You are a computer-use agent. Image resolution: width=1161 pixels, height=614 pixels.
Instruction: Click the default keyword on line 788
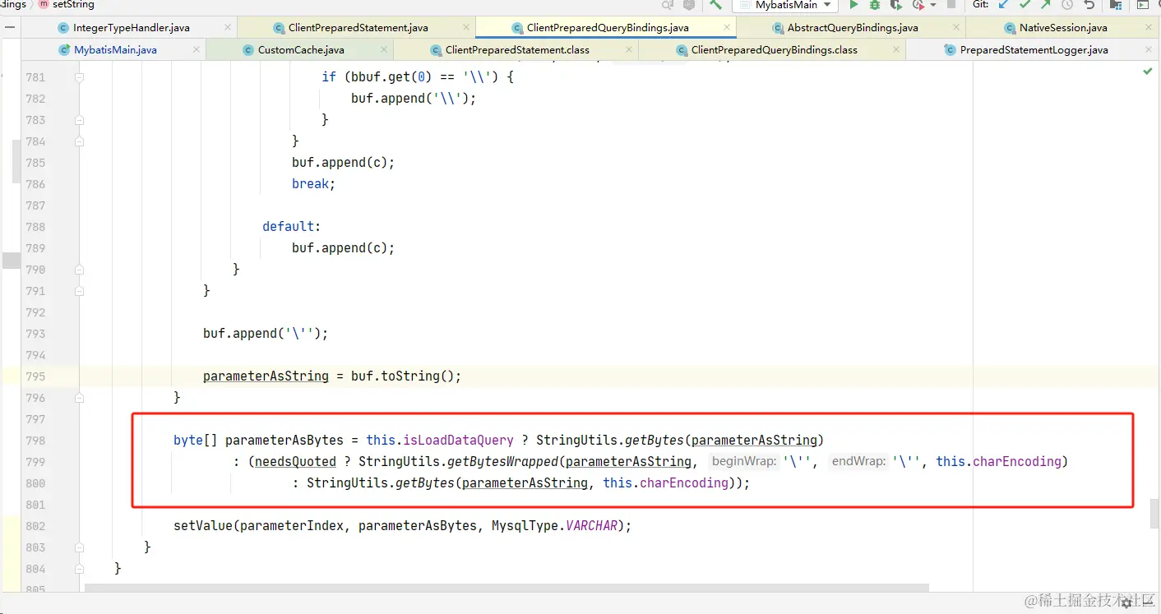[289, 227]
